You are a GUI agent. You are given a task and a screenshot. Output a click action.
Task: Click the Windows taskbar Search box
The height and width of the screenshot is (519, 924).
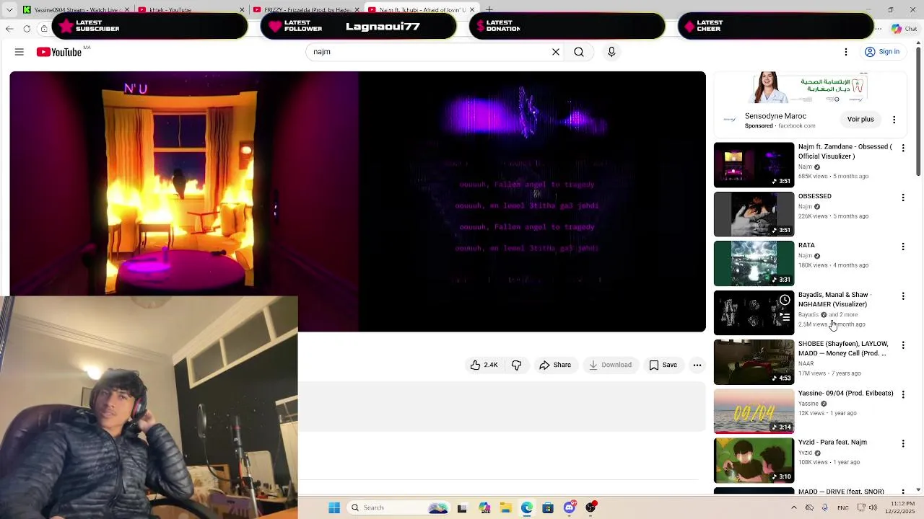[x=398, y=507]
